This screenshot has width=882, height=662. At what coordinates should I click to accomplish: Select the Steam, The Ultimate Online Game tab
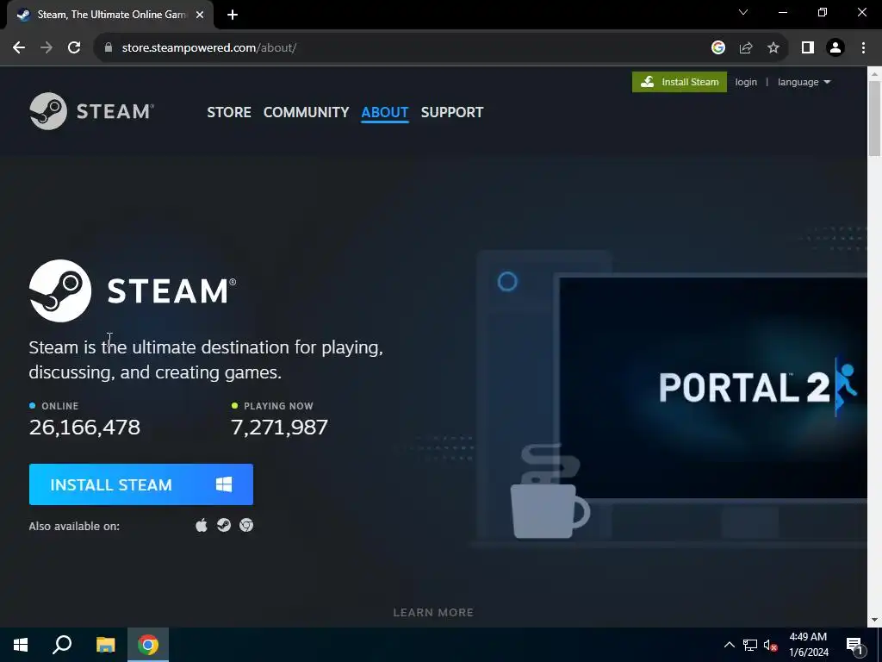click(x=110, y=15)
